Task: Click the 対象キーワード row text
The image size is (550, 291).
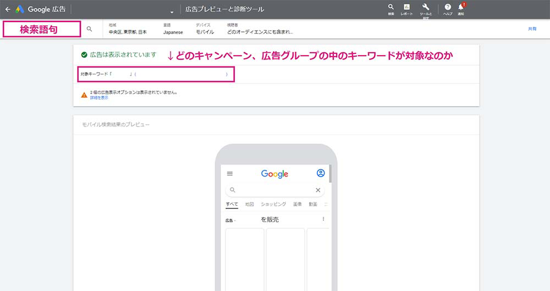Action: [x=155, y=74]
